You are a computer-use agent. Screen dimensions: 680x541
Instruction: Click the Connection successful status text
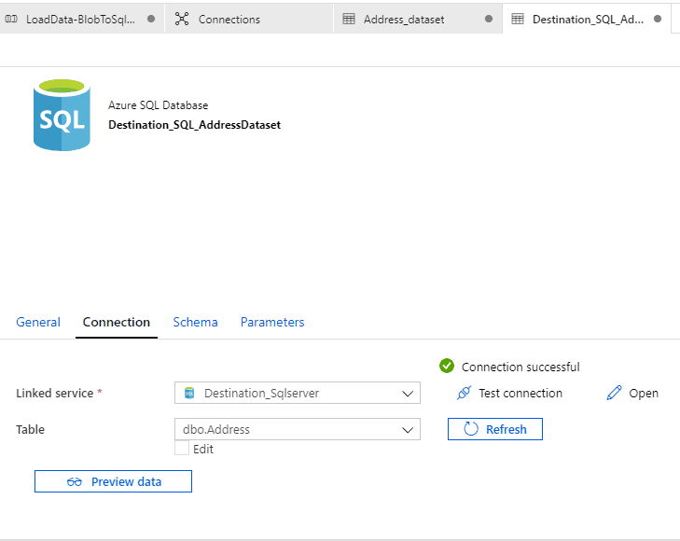point(520,367)
